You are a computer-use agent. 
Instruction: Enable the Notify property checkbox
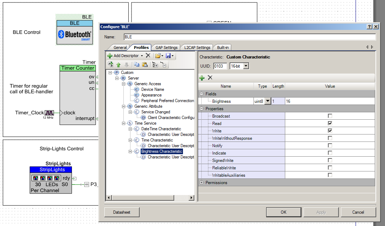[x=330, y=146]
